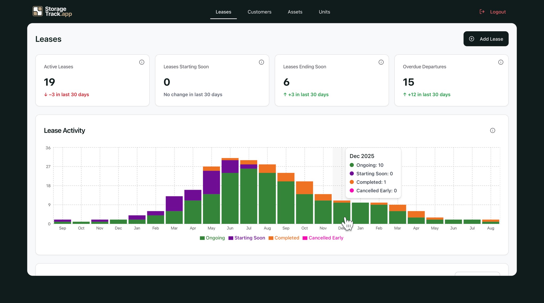Viewport: 544px width, 303px height.
Task: Click the 'Dec 2025' tooltip heading
Action: [x=362, y=156]
